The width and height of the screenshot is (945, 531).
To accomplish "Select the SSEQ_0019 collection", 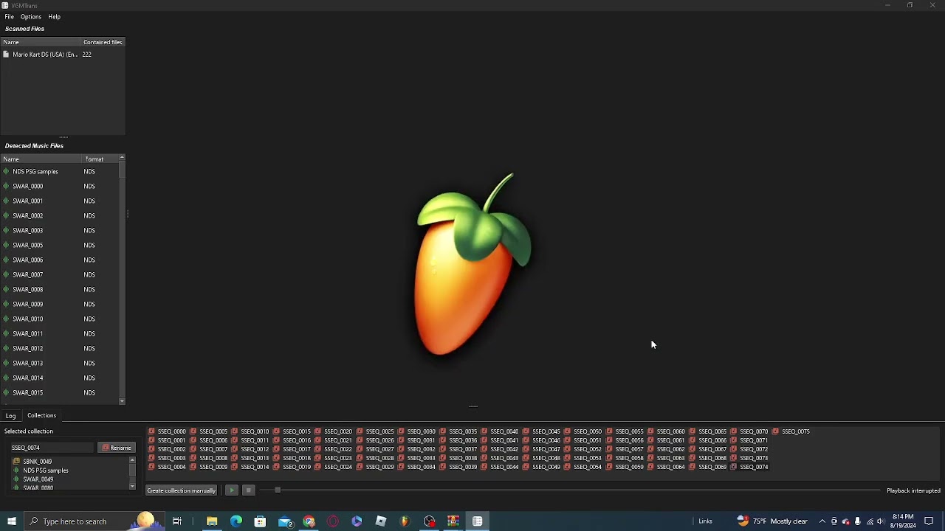I will 292,467.
